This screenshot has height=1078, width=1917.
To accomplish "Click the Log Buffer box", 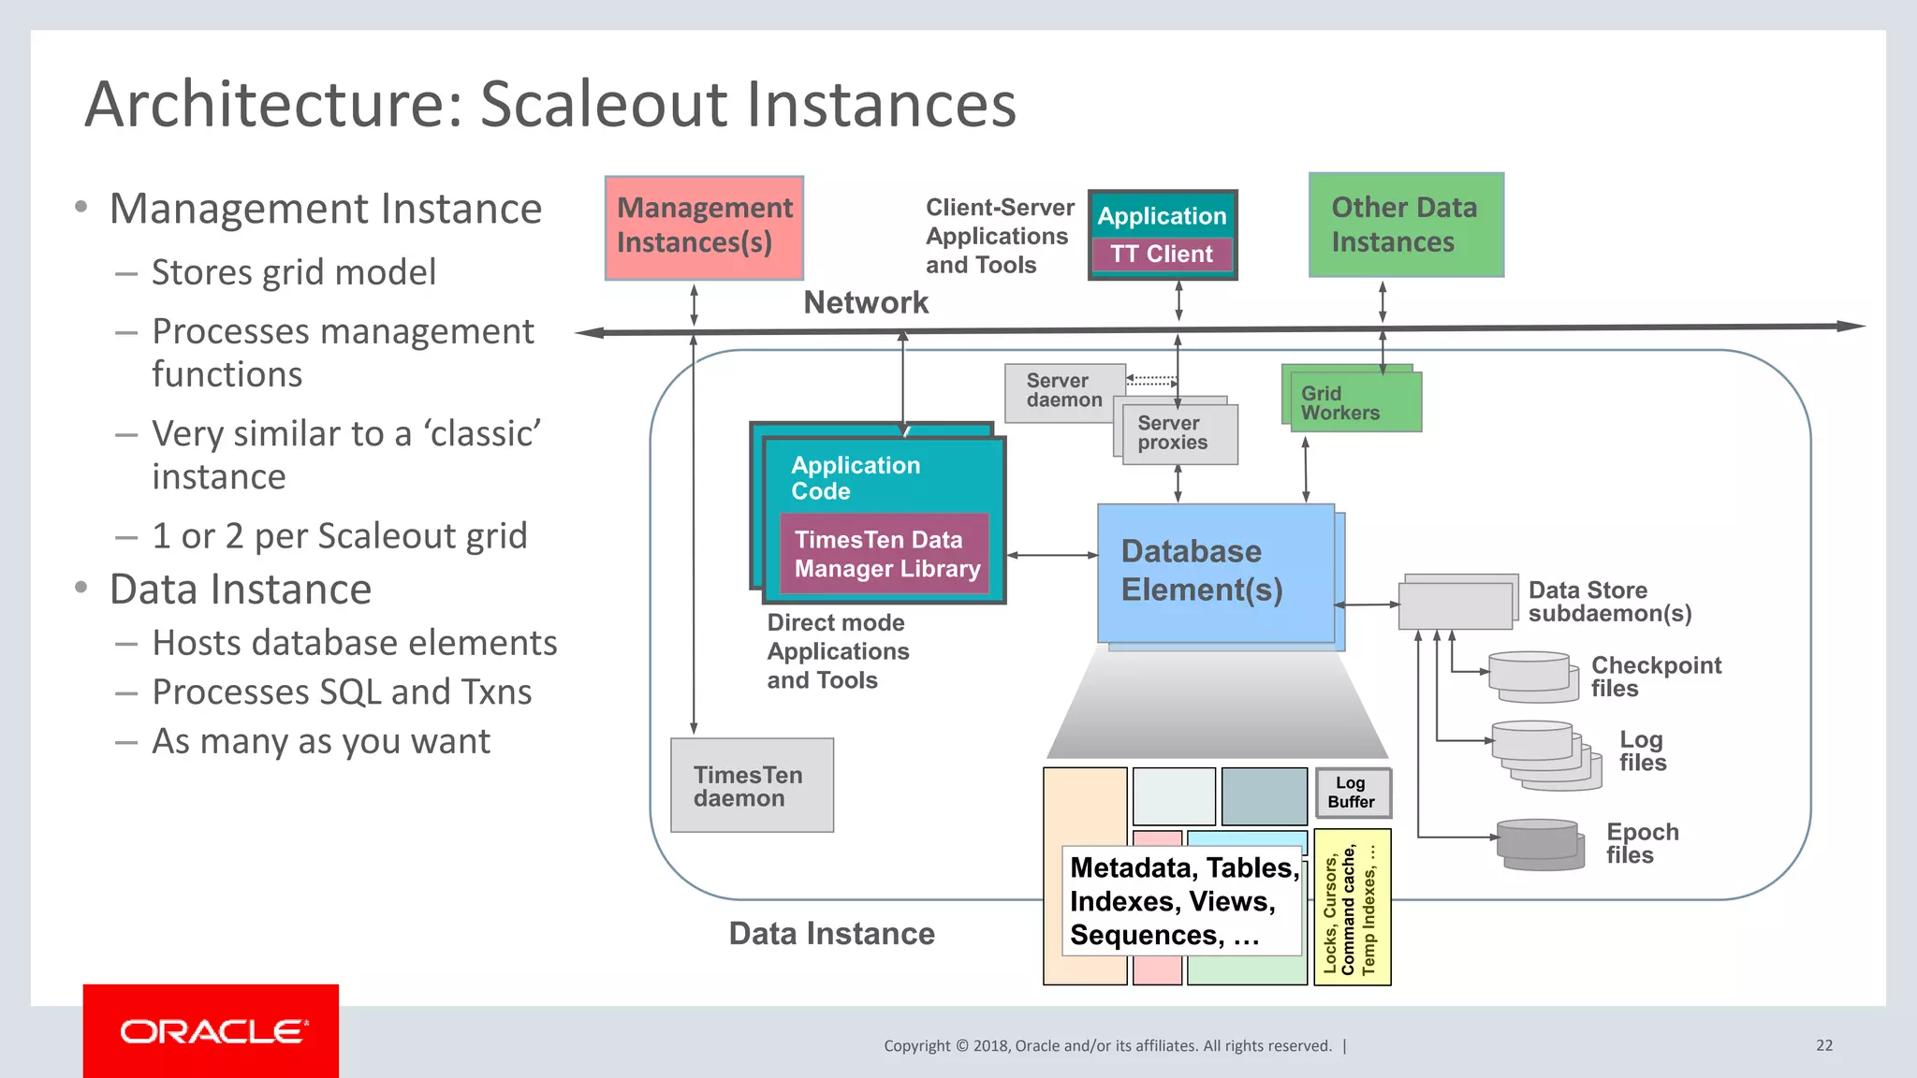I will (1352, 793).
